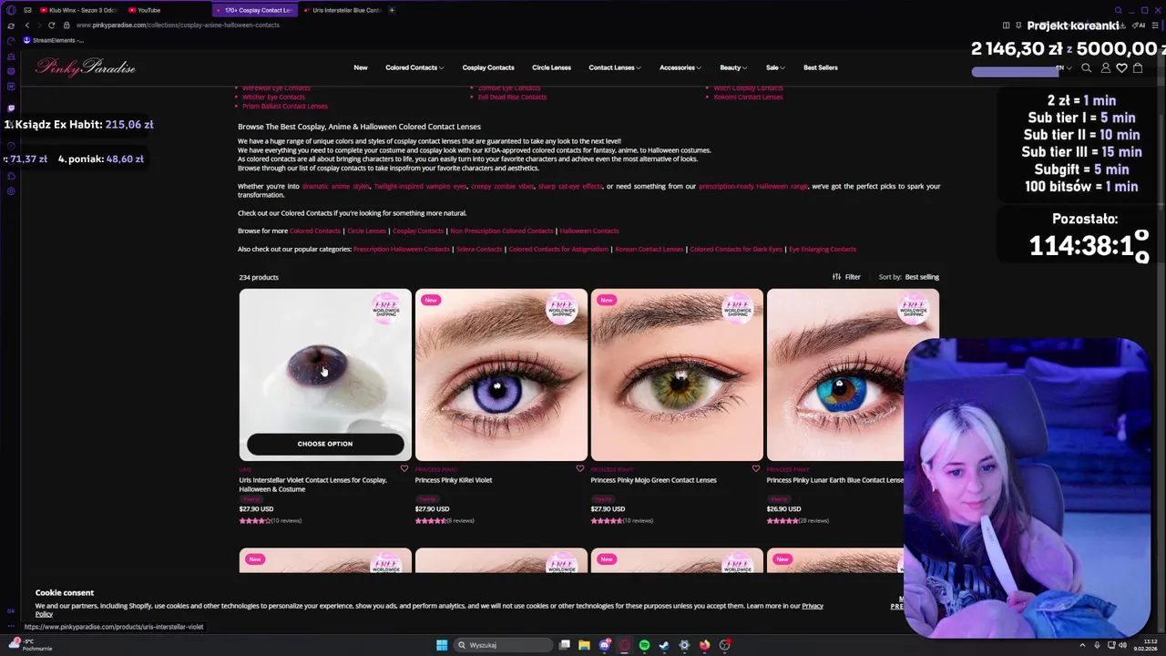Switch to Uris Interstellar Blue tab
The image size is (1166, 656).
coord(342,10)
